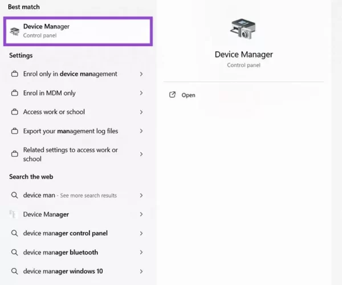Expand the Access work or school chevron
Image resolution: width=342 pixels, height=285 pixels.
pyautogui.click(x=141, y=112)
